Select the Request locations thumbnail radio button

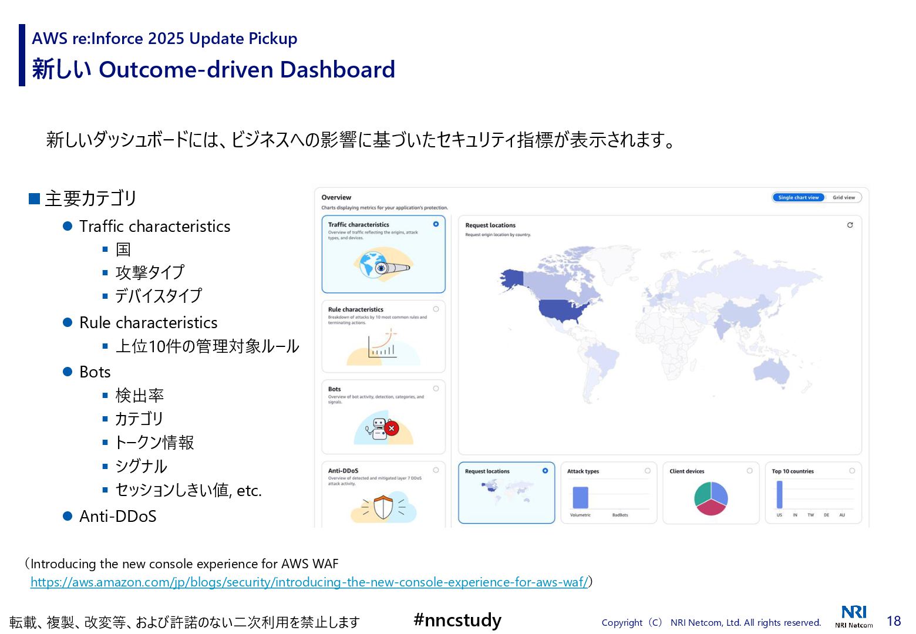point(545,471)
